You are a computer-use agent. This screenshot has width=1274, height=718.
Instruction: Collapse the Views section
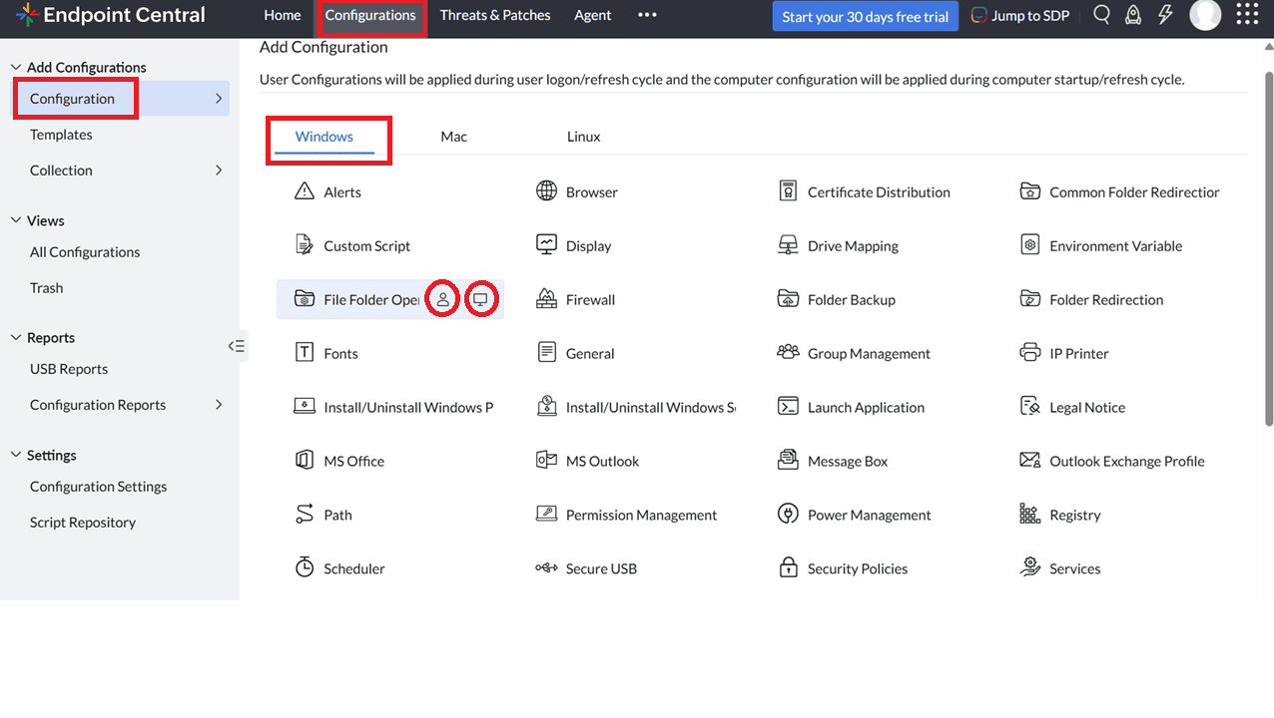coord(16,220)
